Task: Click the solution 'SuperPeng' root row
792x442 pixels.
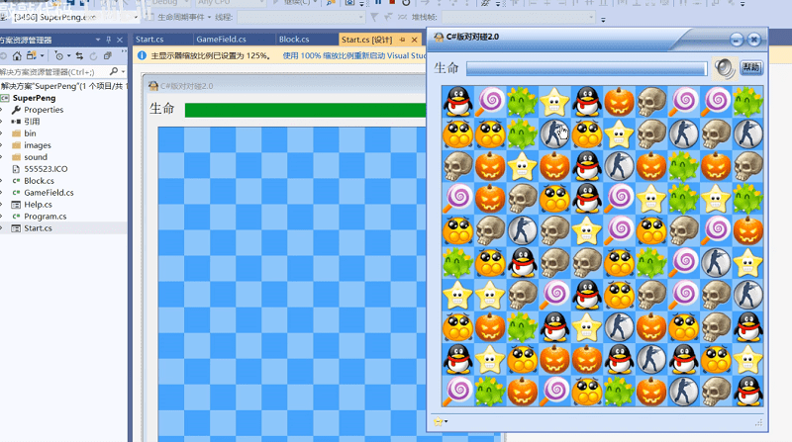Action: pos(62,86)
